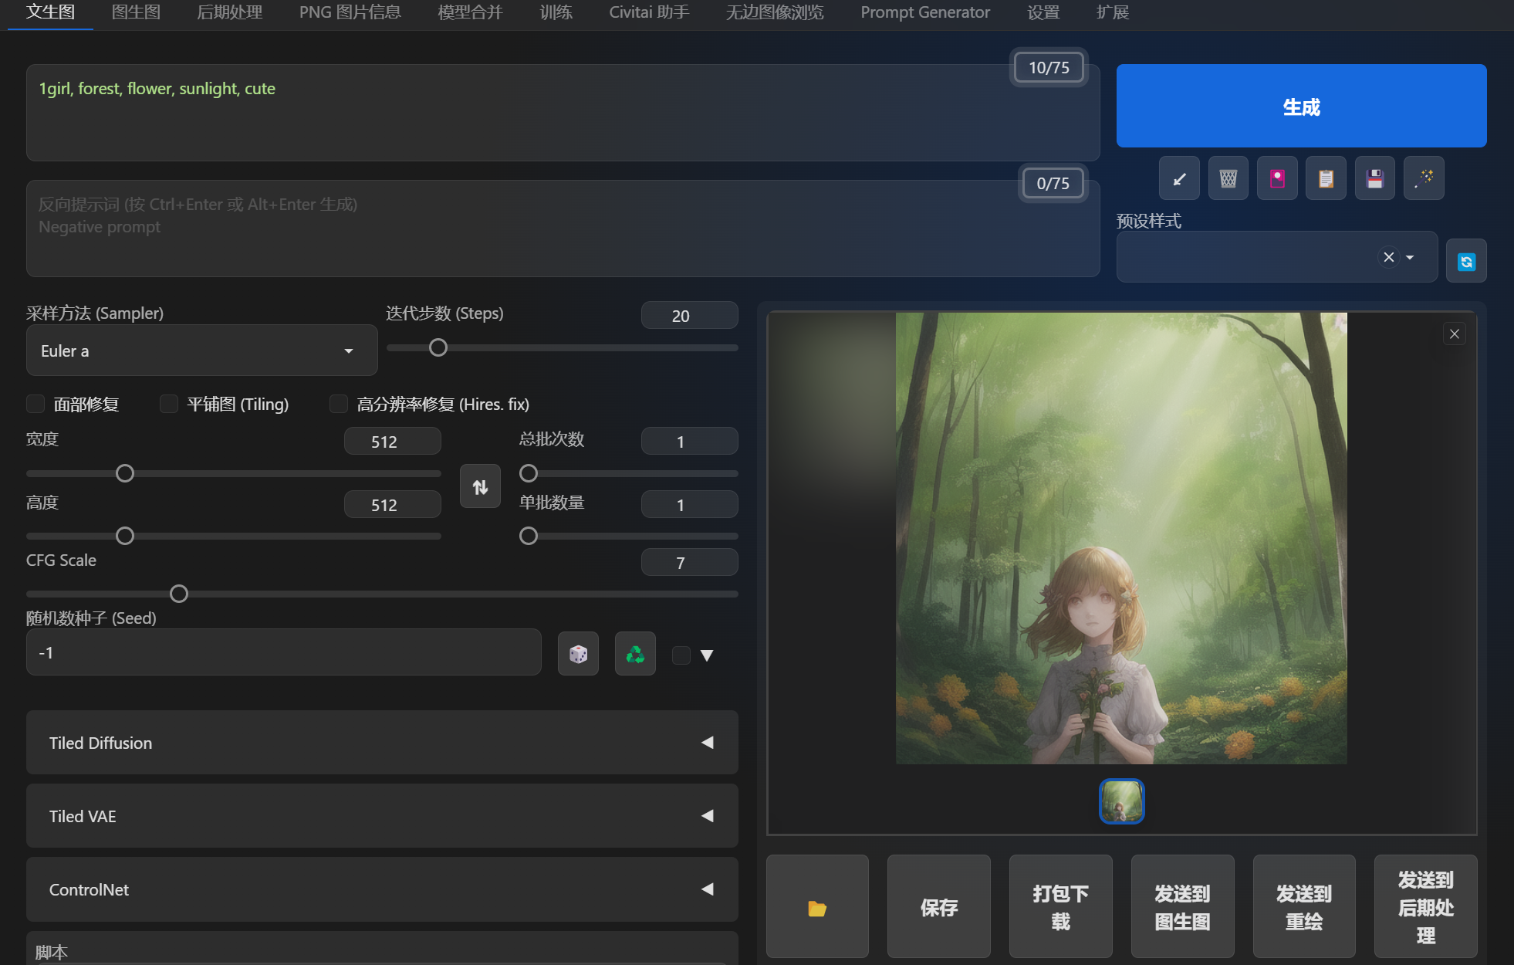
Task: Enable the Hires. fix checkbox
Action: coord(338,404)
